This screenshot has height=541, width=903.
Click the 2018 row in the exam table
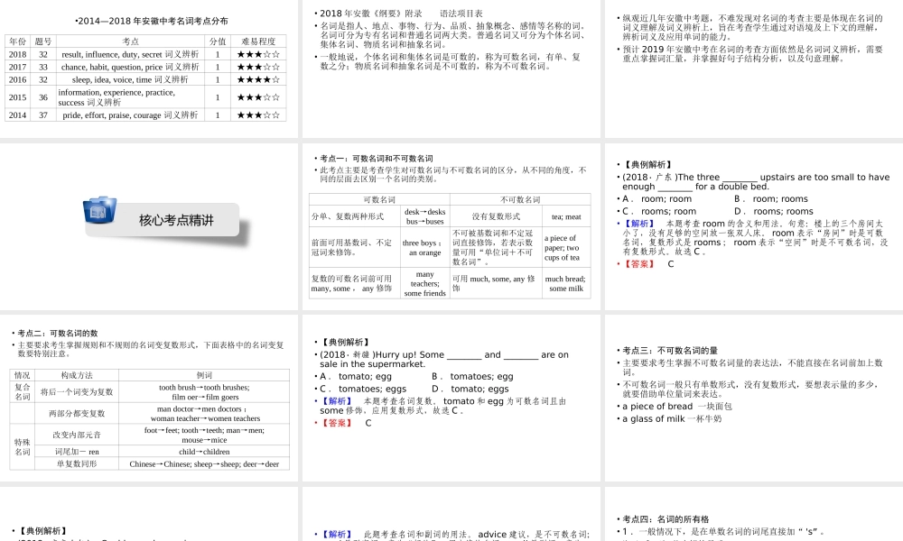click(144, 54)
